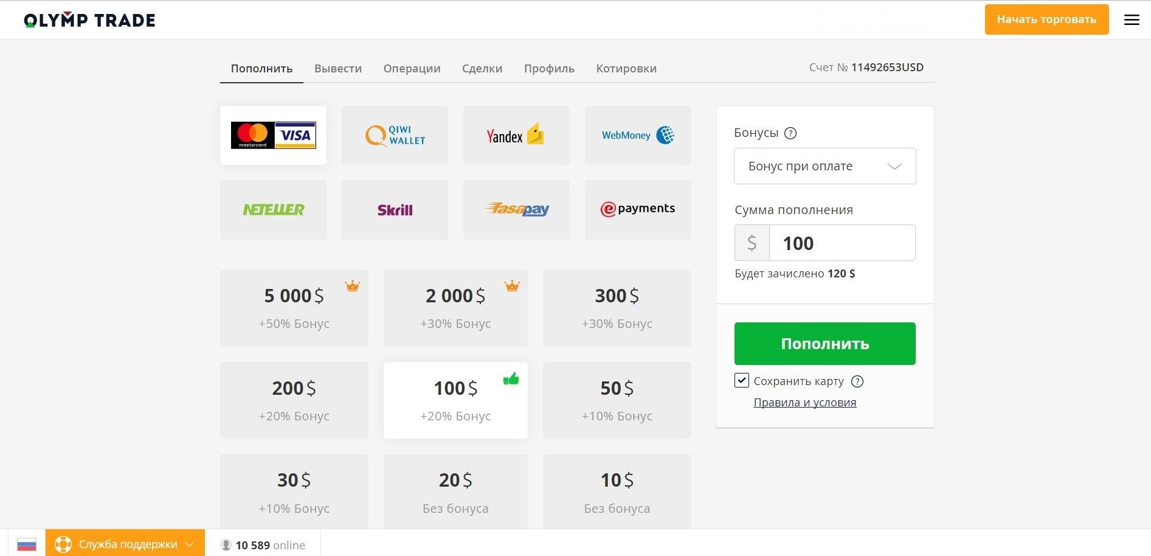Open the Вывести tab
The image size is (1151, 556).
[338, 69]
